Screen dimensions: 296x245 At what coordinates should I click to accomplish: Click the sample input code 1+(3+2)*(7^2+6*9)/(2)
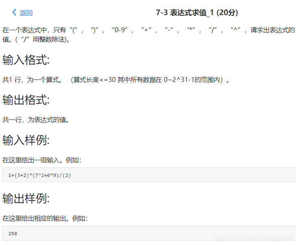[x=39, y=175]
